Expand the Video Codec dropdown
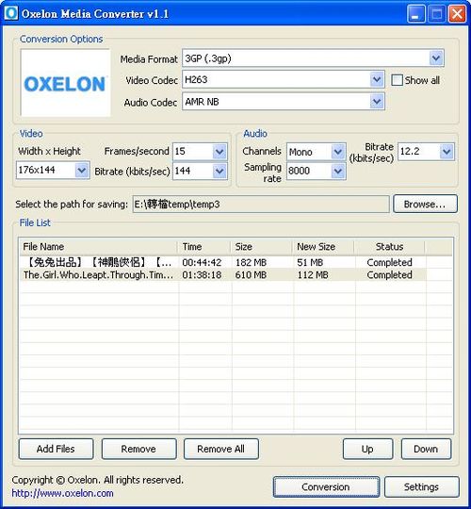 click(x=377, y=79)
